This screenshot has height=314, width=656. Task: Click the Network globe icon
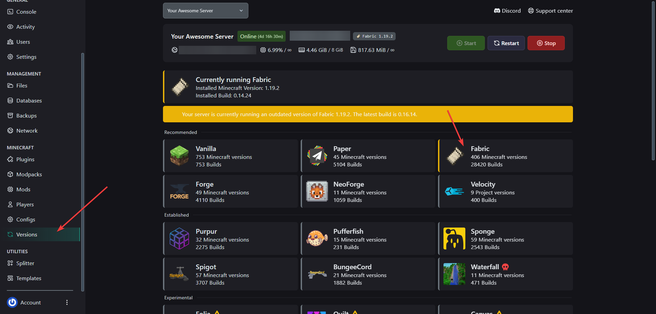pyautogui.click(x=10, y=131)
